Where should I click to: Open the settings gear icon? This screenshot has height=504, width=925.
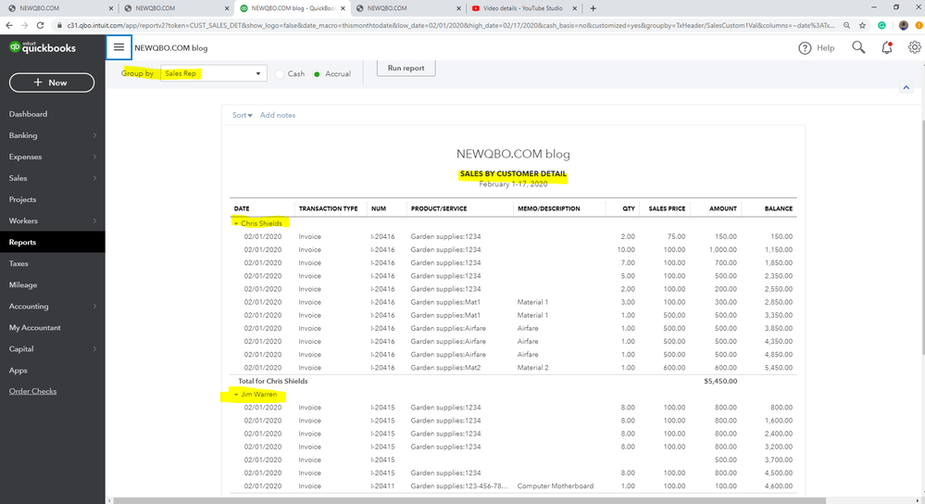tap(915, 47)
